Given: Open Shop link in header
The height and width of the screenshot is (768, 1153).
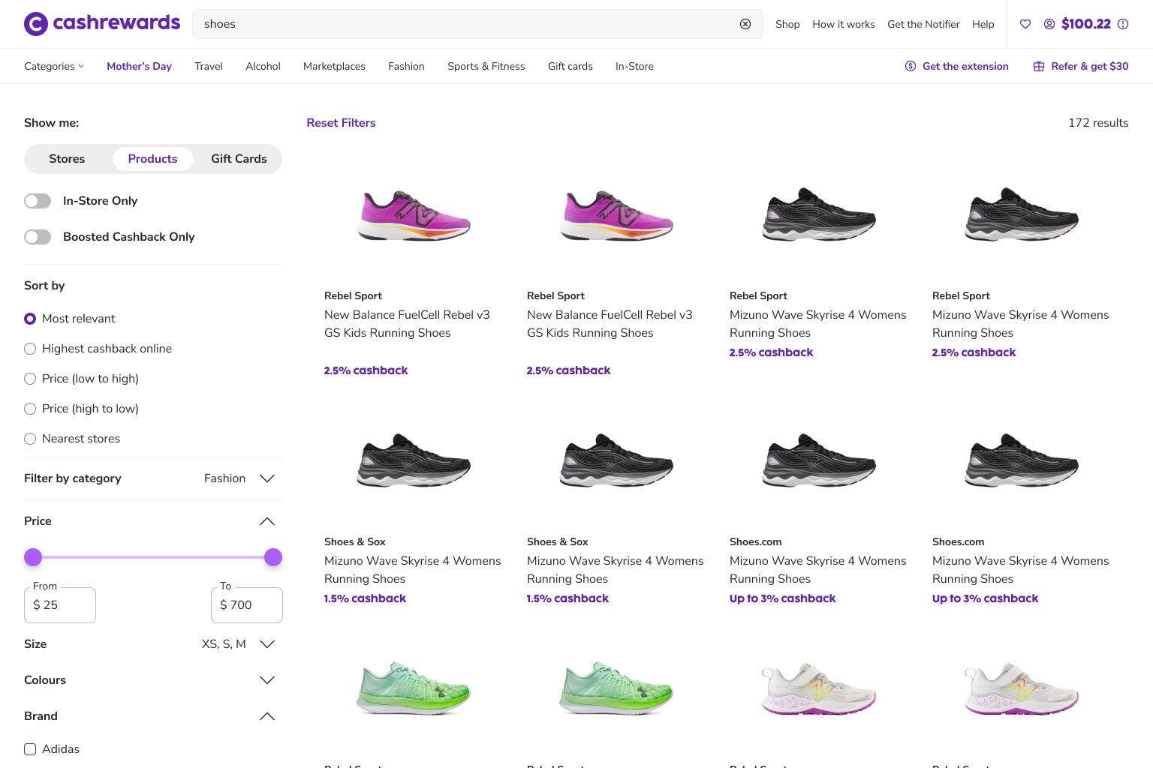Looking at the screenshot, I should (x=787, y=24).
